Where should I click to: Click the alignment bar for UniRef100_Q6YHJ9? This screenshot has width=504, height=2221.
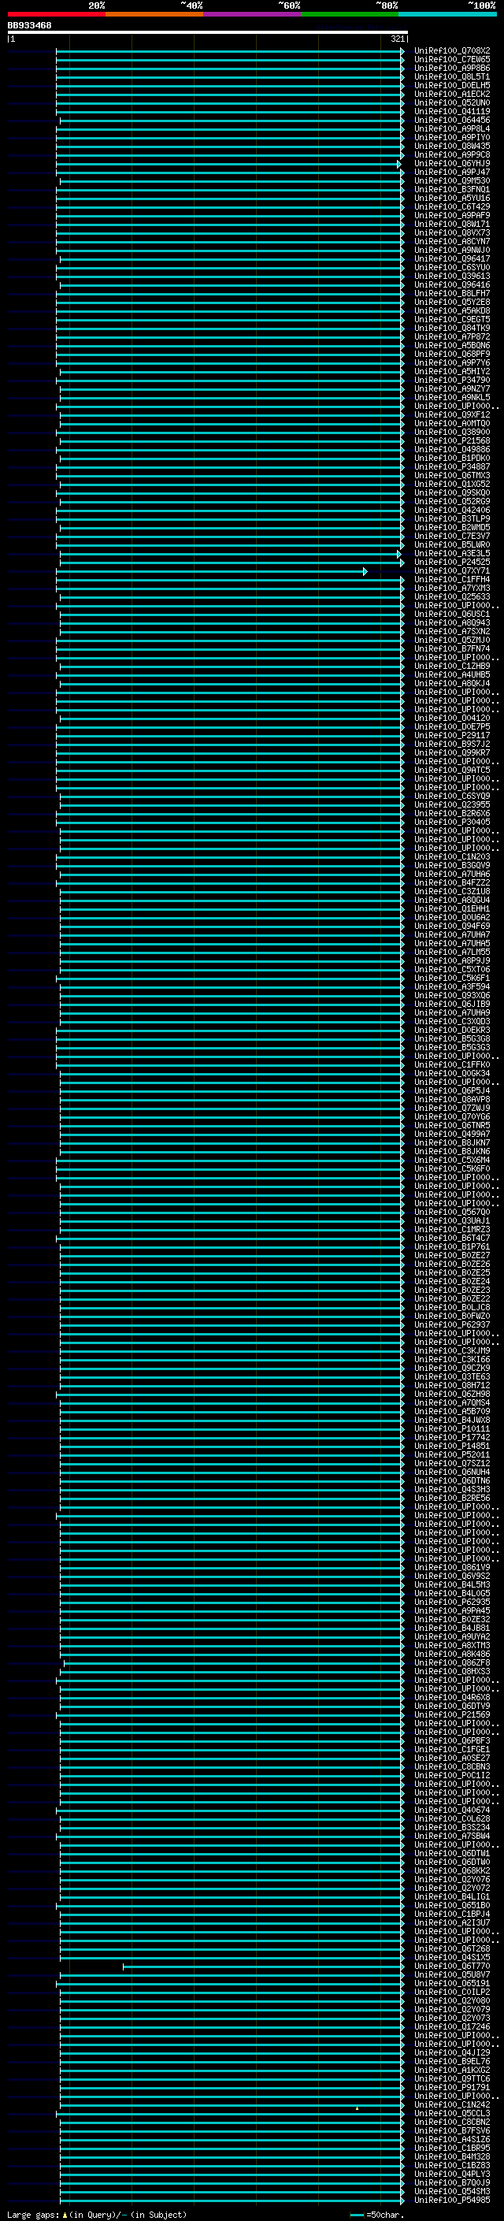(228, 164)
